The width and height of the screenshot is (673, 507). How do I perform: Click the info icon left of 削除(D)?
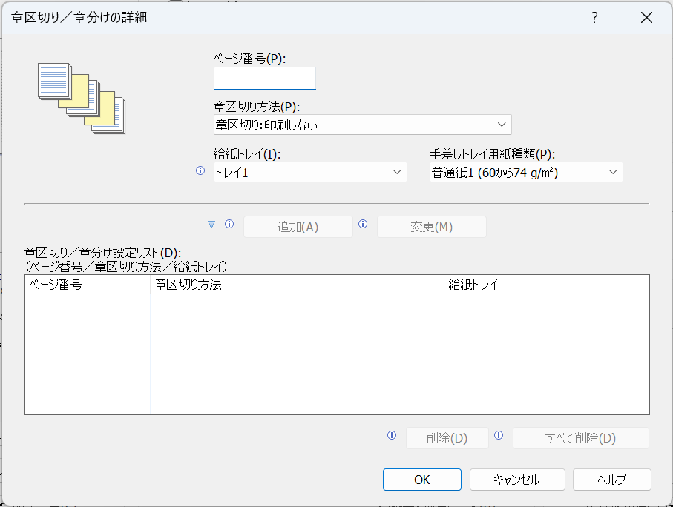392,436
